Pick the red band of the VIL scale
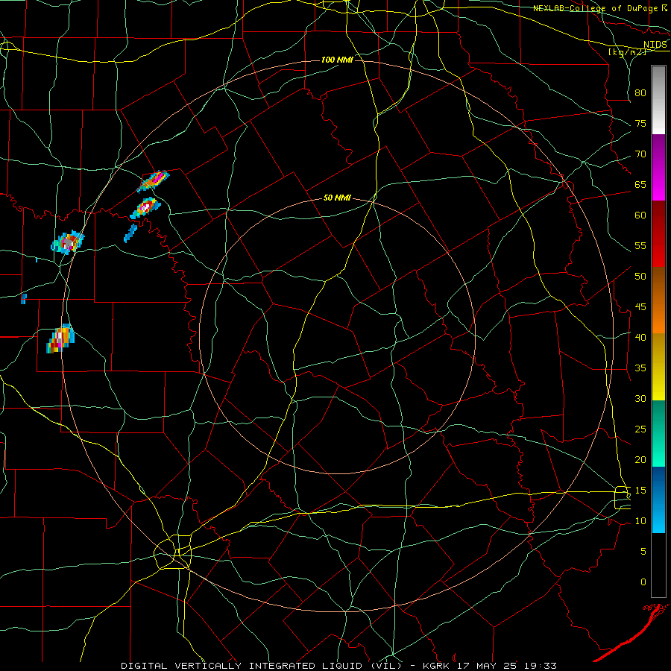The width and height of the screenshot is (671, 671). coord(658,233)
